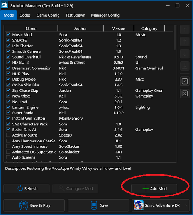The height and width of the screenshot is (215, 193).
Task: Disable the Sky Chase Skip checkbox
Action: coord(8,90)
